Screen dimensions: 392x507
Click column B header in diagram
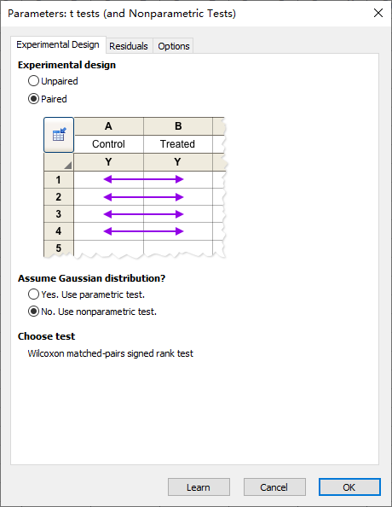pos(178,126)
